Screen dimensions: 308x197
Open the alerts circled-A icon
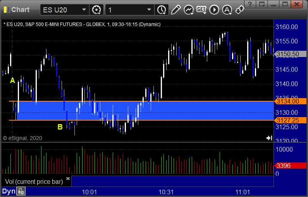click(227, 10)
